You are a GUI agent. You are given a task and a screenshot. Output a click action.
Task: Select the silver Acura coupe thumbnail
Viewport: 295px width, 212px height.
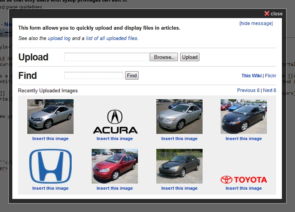[x=50, y=117]
